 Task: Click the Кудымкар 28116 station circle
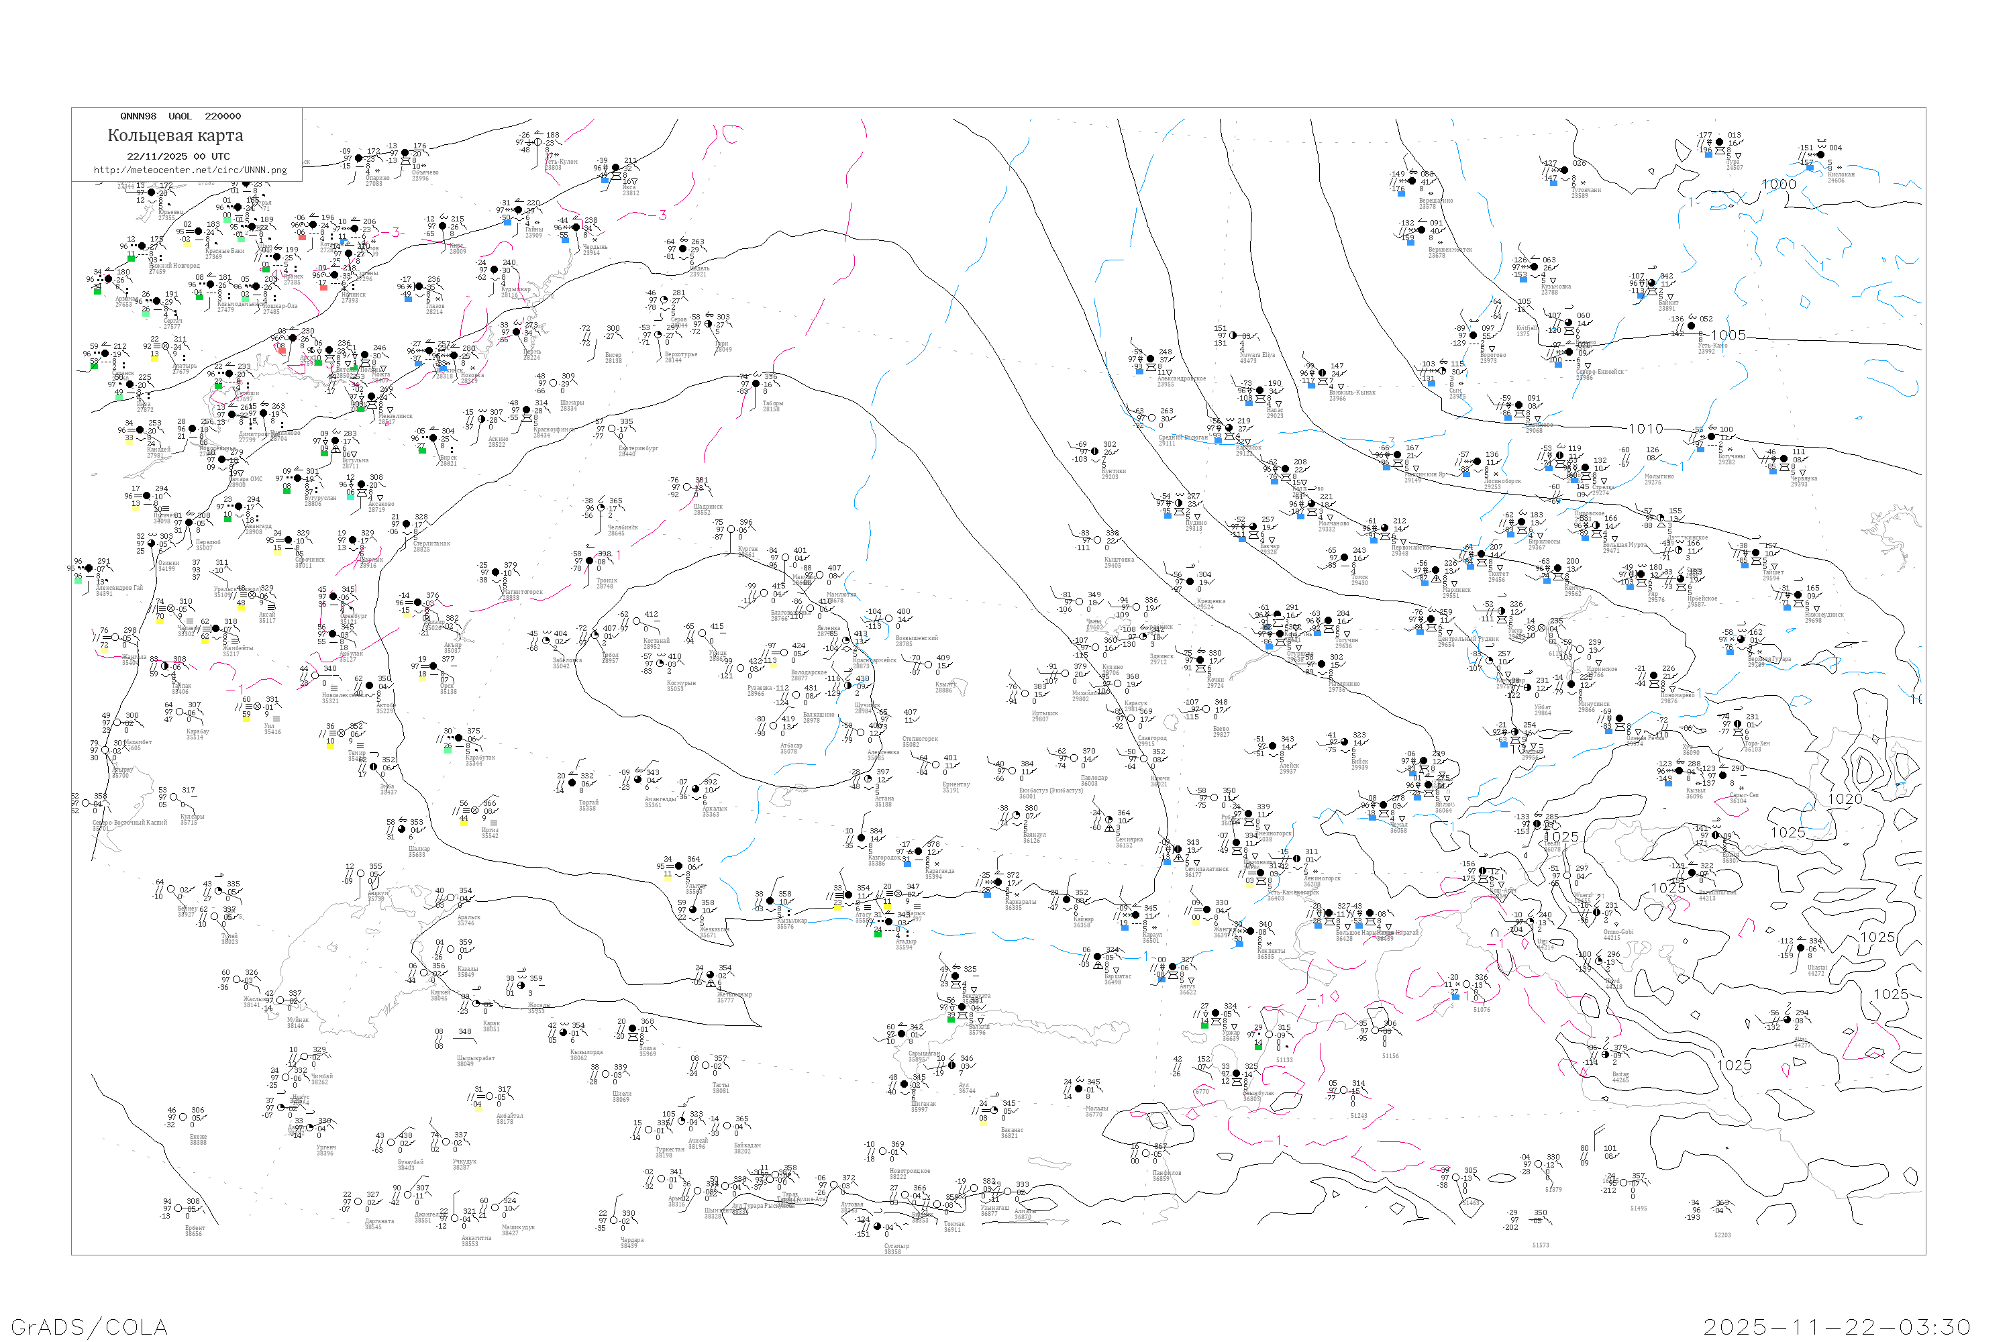[495, 270]
